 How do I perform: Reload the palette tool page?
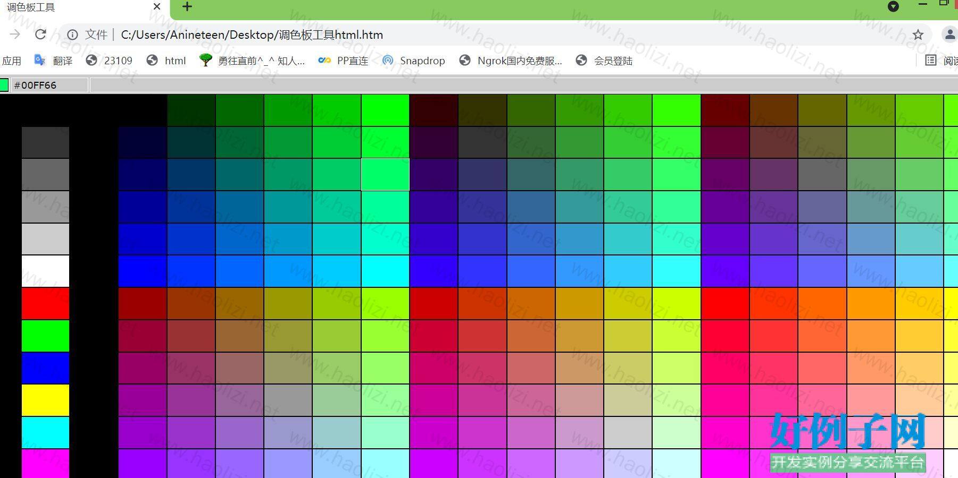point(40,35)
